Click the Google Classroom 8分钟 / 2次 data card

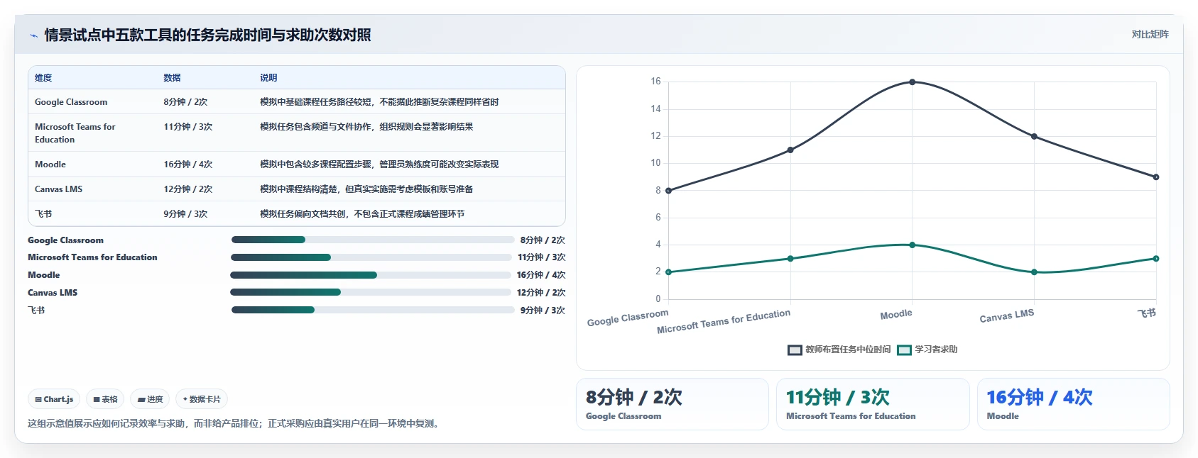click(672, 404)
